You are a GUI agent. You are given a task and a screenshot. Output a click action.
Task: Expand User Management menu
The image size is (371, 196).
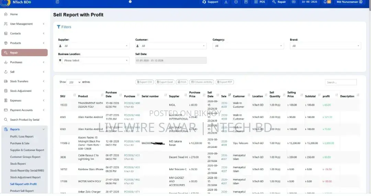pyautogui.click(x=24, y=24)
